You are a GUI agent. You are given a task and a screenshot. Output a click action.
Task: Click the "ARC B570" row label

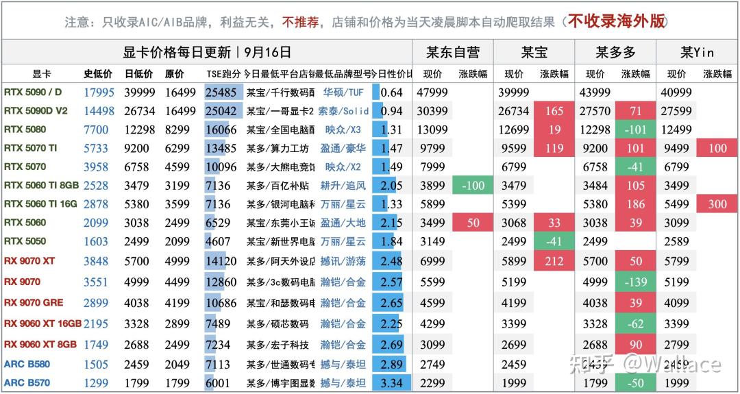click(x=27, y=382)
